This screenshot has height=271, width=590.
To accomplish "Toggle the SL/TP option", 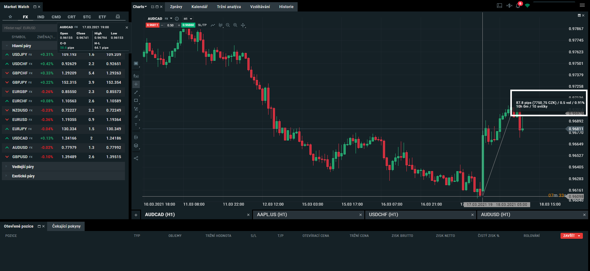I will [x=202, y=25].
